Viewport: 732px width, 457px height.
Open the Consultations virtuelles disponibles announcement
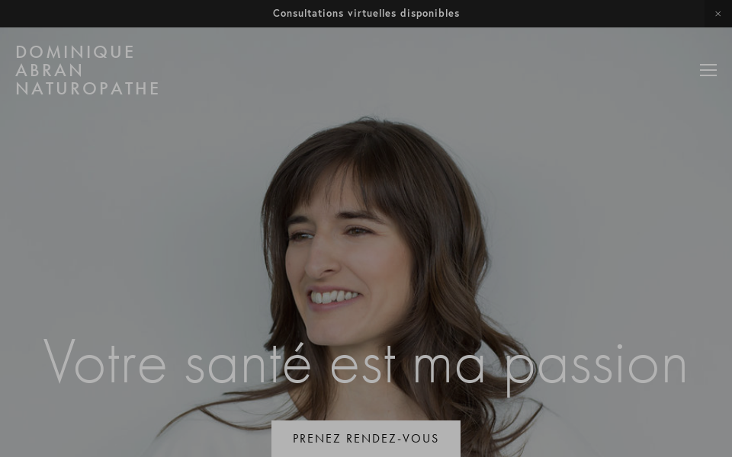[x=366, y=14]
